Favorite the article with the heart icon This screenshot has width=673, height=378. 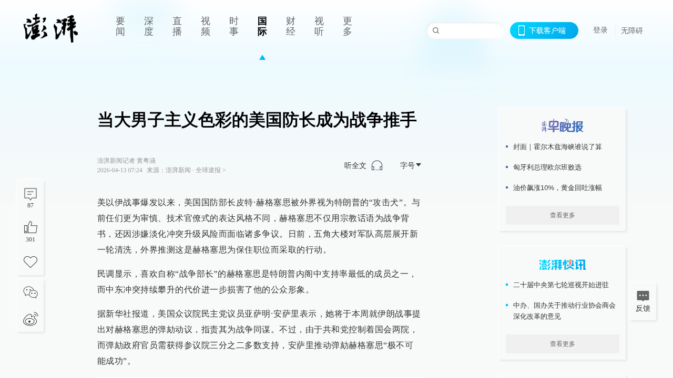(30, 261)
